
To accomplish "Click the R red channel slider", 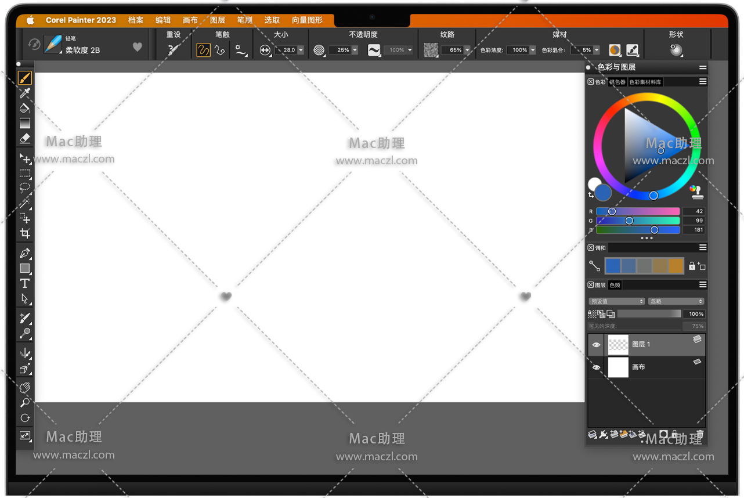I will 637,212.
